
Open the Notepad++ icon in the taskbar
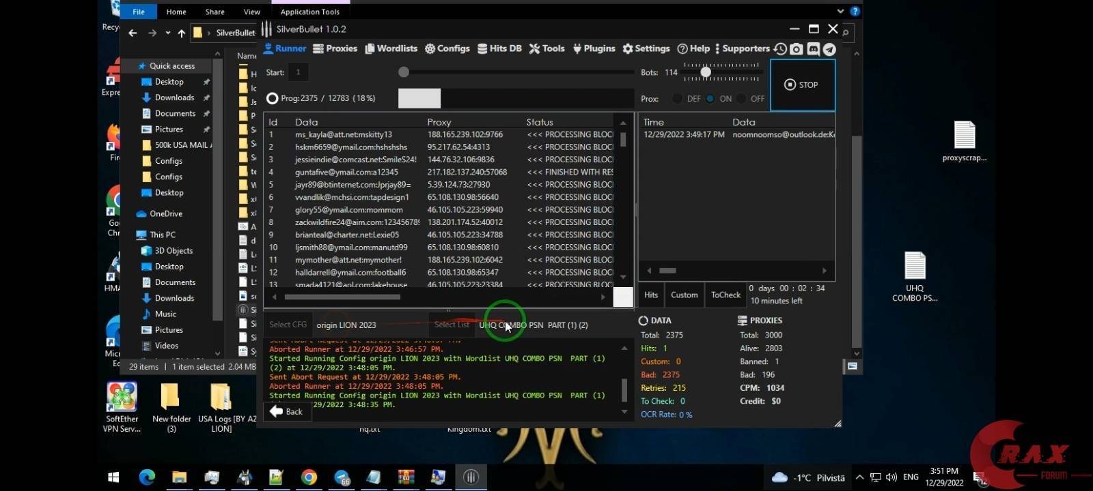276,477
